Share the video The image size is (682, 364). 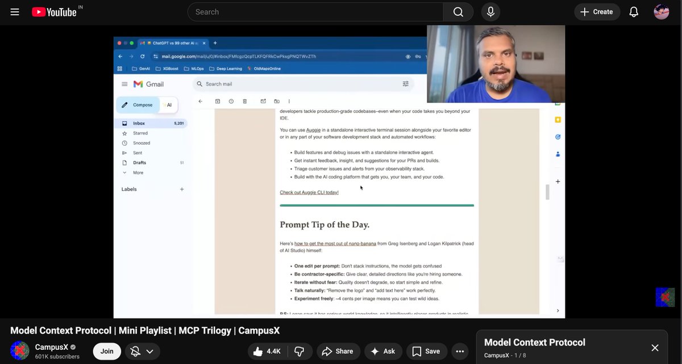[338, 352]
